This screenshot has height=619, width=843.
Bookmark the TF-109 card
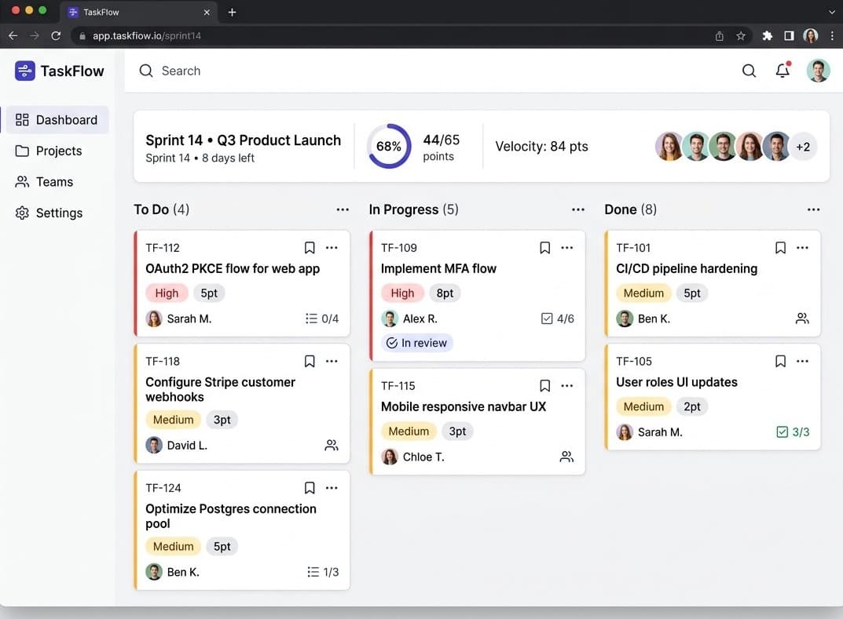[544, 247]
